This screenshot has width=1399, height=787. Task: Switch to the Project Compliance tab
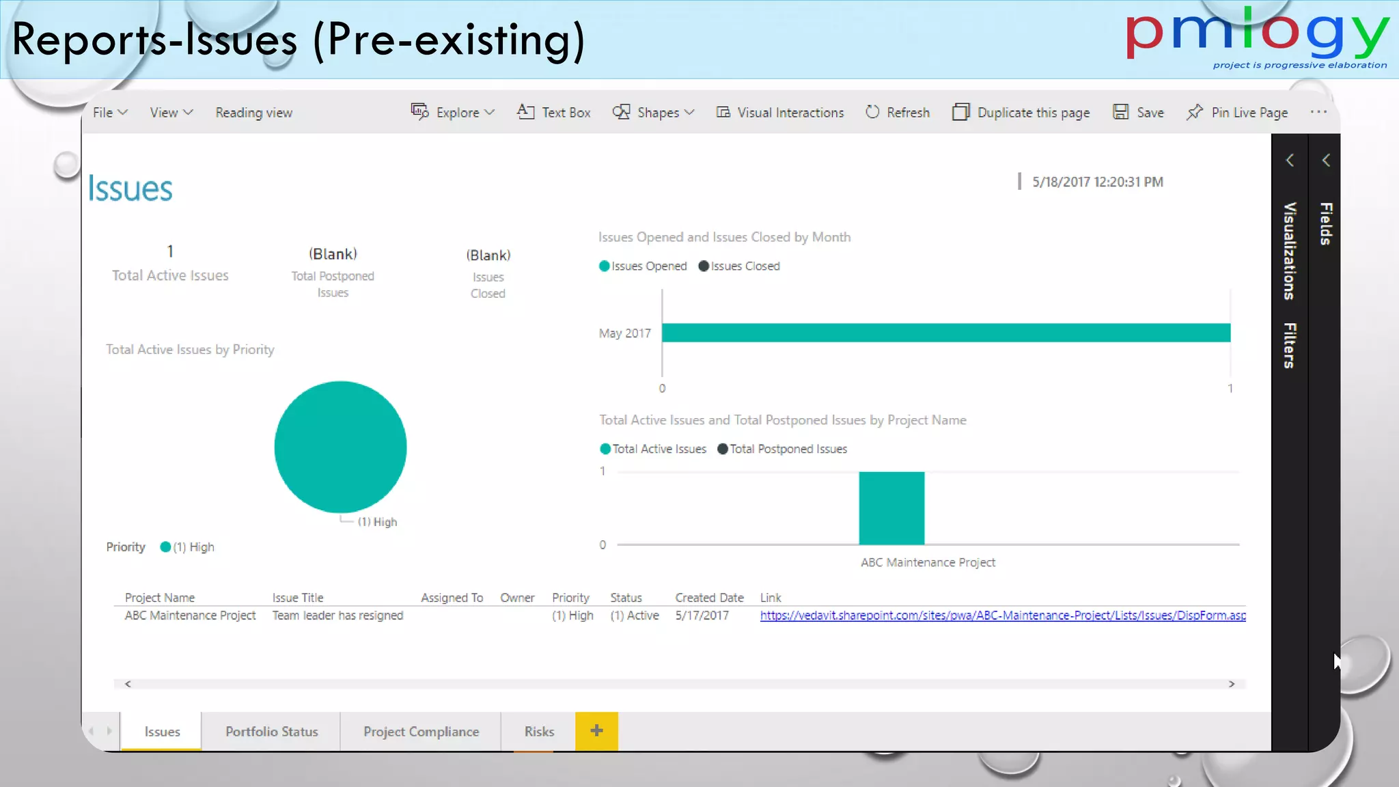tap(421, 731)
